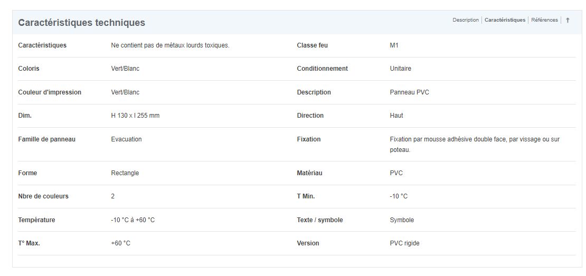Select the Caractéristiques navigation link
586x276 pixels.
click(505, 20)
